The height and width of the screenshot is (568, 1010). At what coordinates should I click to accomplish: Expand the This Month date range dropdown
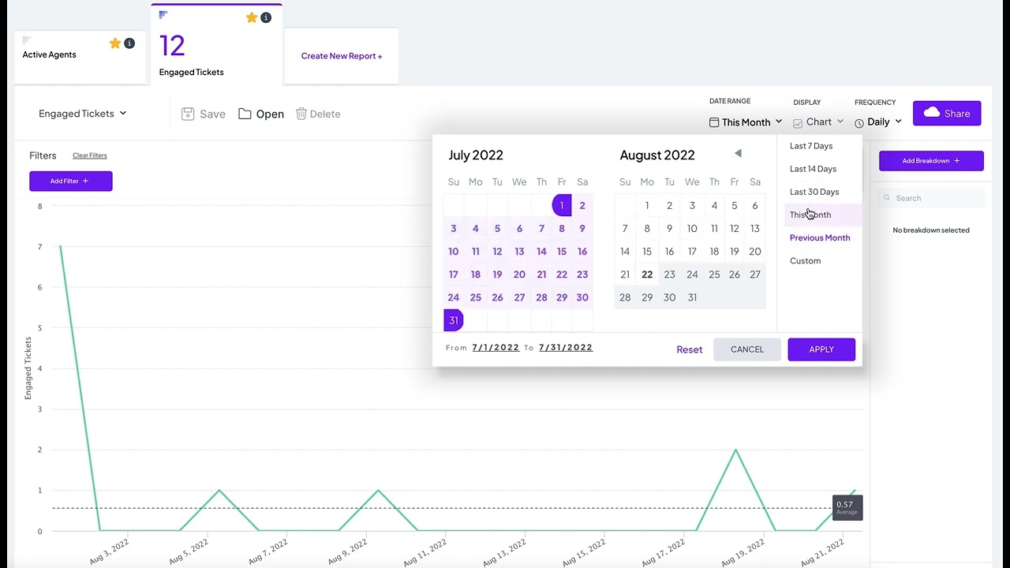point(746,122)
